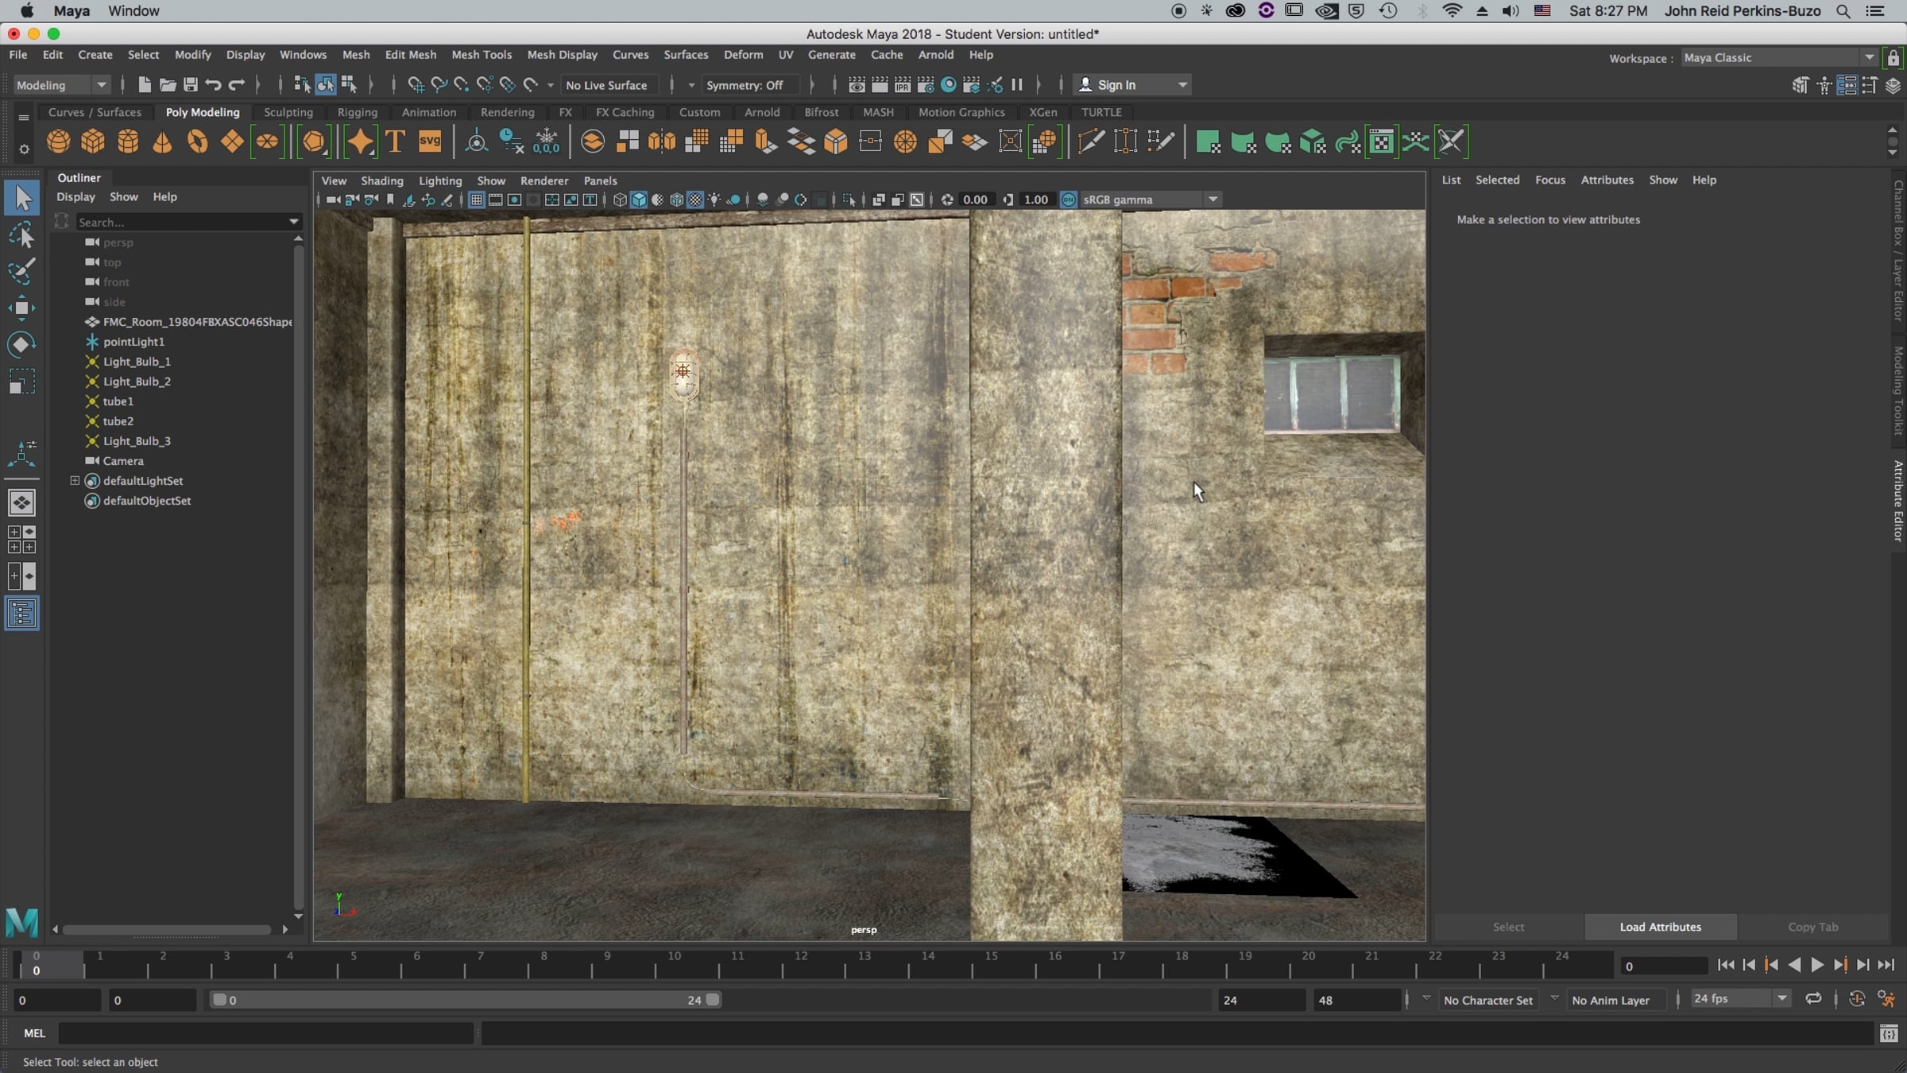Open the sRGB gamma view transform dropdown
Image resolution: width=1907 pixels, height=1073 pixels.
tap(1213, 200)
